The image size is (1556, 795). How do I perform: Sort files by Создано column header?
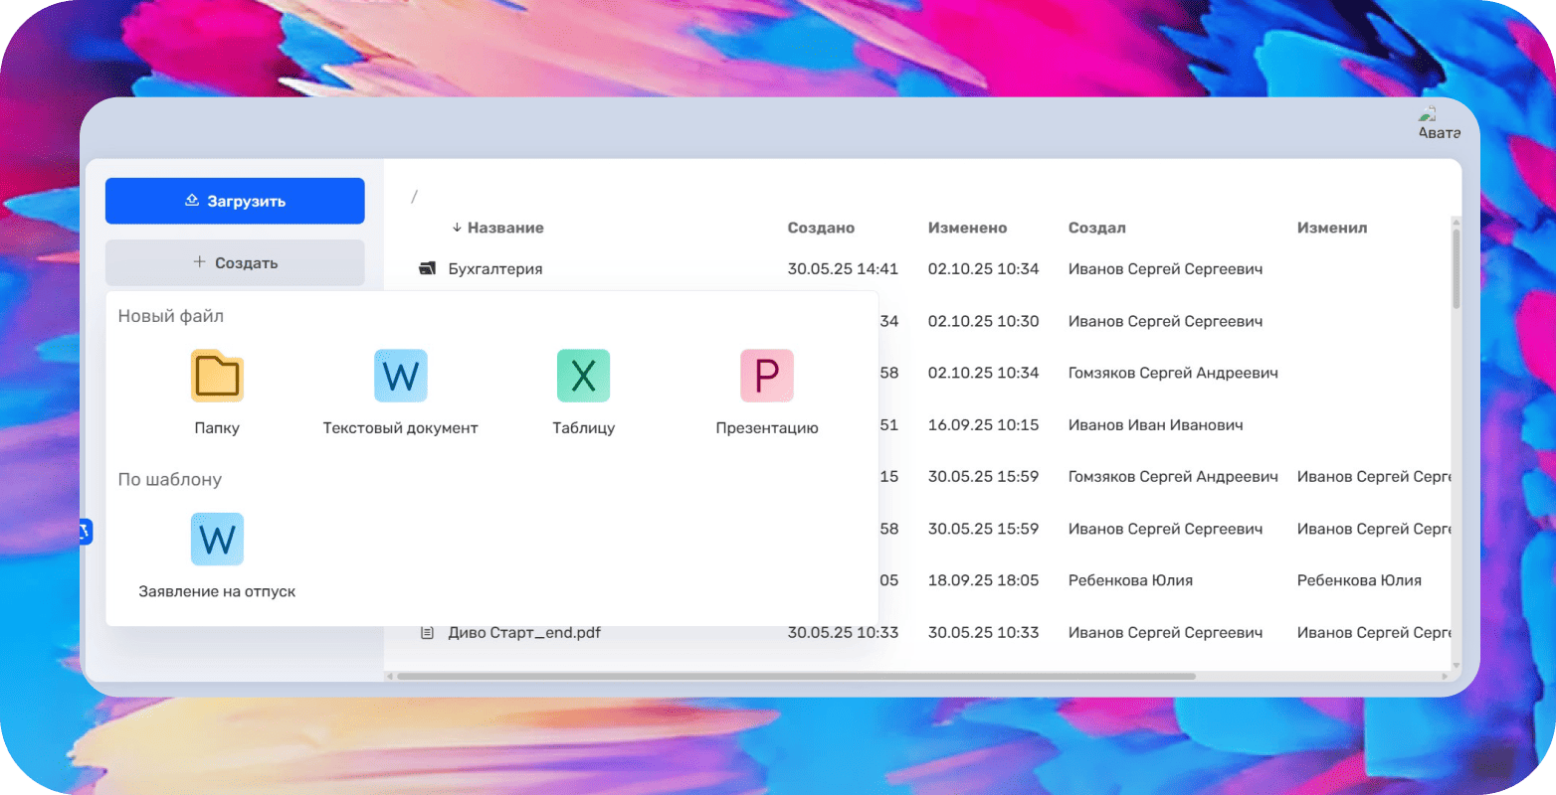point(821,228)
